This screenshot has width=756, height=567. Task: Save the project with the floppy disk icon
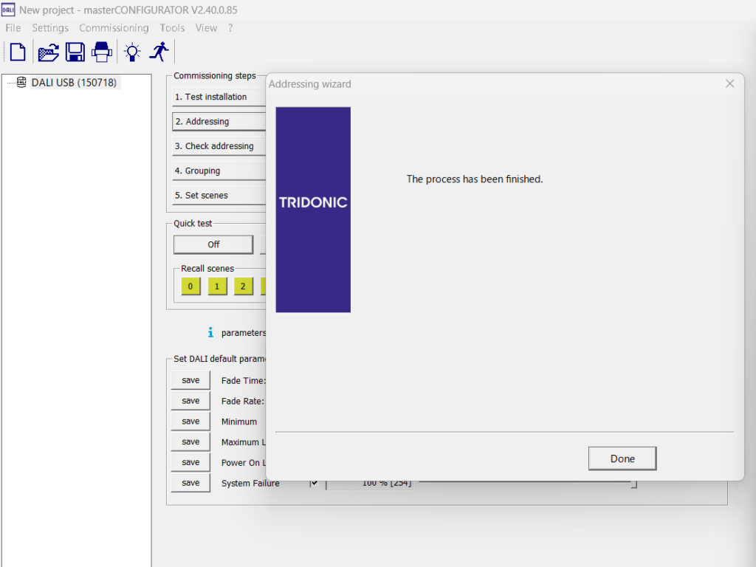click(75, 52)
